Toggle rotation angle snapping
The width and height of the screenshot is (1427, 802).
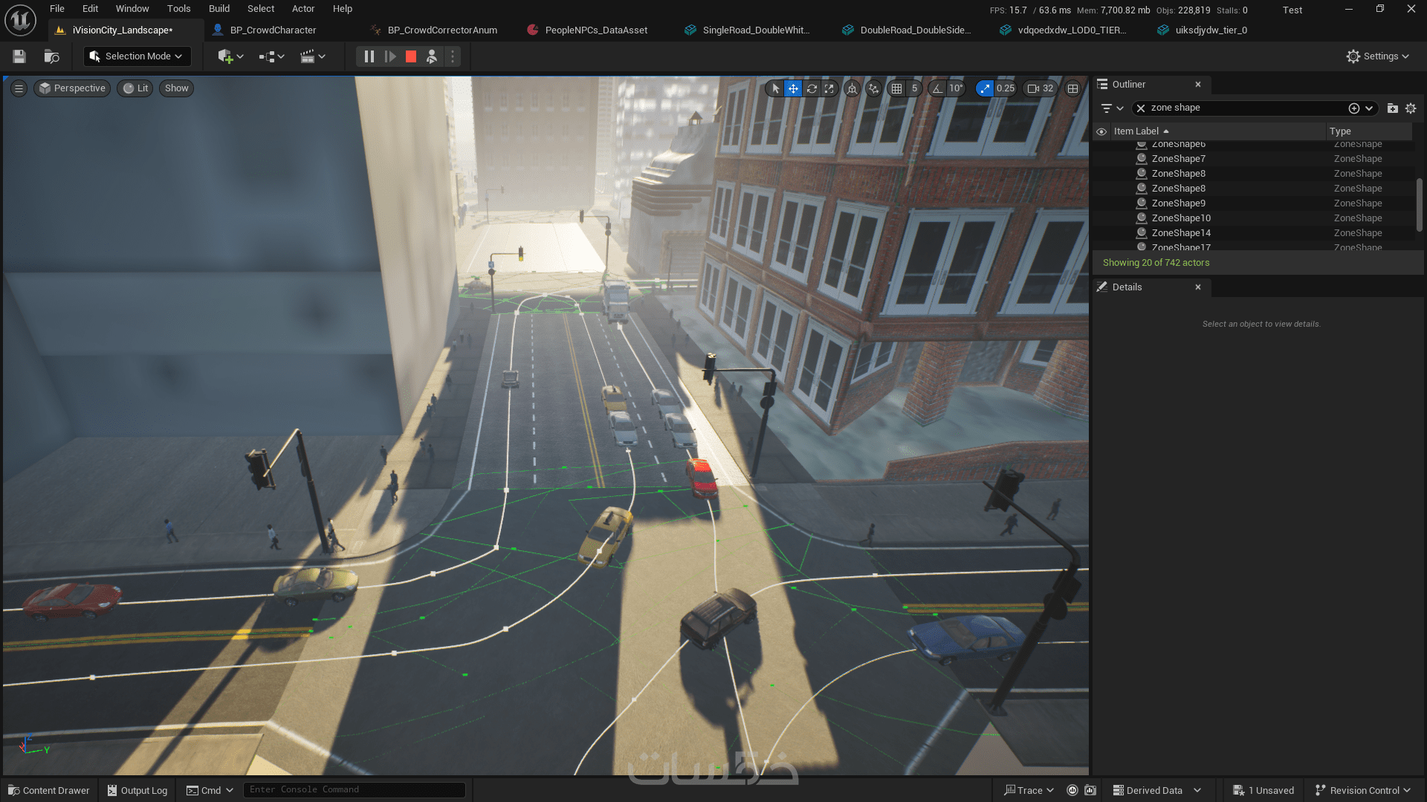(938, 88)
